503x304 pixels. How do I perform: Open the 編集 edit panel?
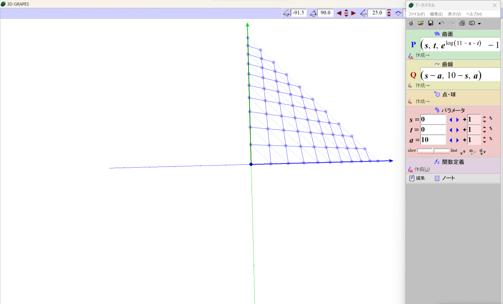point(417,178)
